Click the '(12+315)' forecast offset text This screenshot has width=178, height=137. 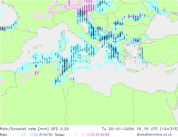click(169, 129)
